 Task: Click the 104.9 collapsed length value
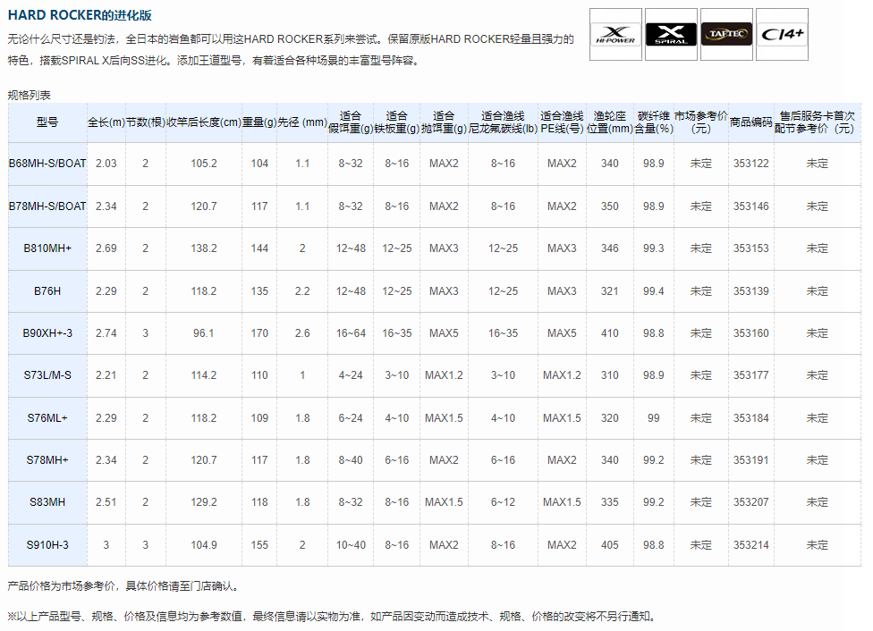pos(204,545)
